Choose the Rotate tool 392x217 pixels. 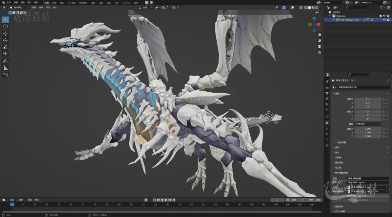click(5, 40)
